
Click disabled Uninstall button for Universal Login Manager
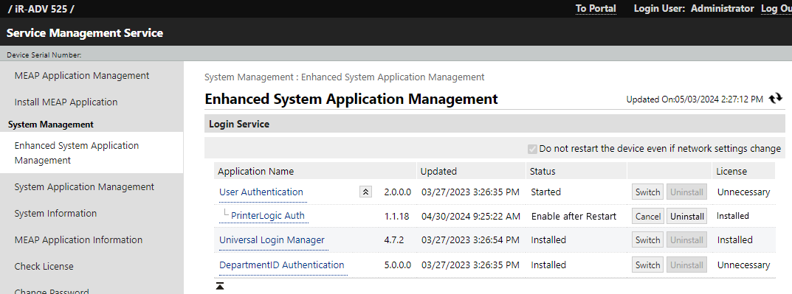pos(687,240)
